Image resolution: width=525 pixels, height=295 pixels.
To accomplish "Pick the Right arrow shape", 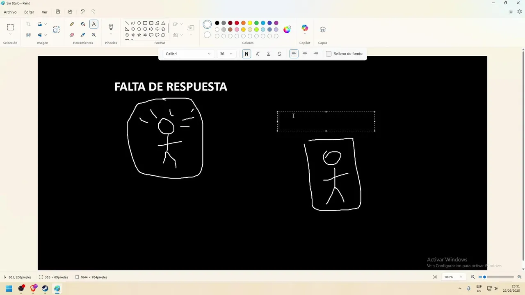I will (151, 29).
